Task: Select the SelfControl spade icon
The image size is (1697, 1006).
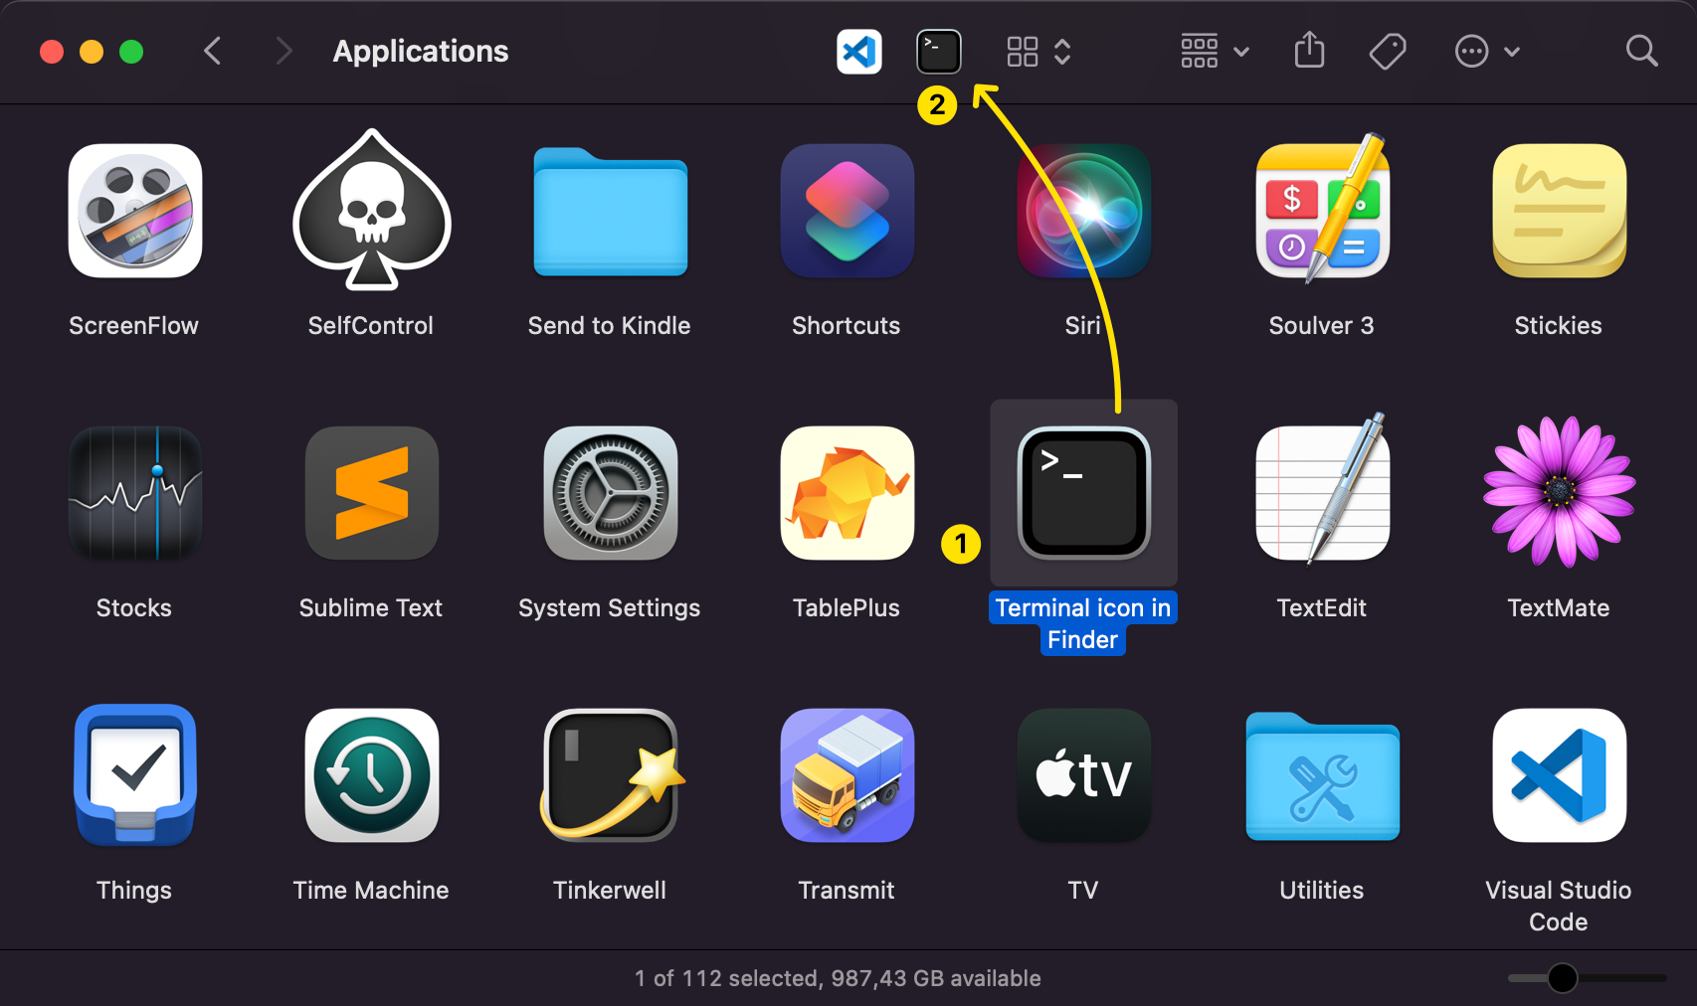Action: tap(371, 212)
